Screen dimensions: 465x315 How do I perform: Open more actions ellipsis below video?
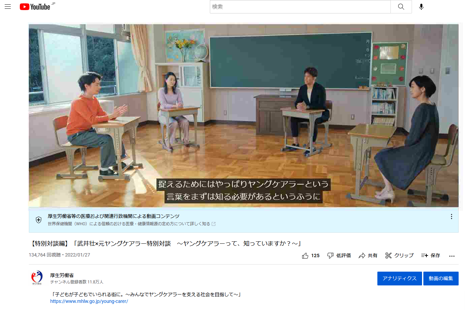coord(452,256)
